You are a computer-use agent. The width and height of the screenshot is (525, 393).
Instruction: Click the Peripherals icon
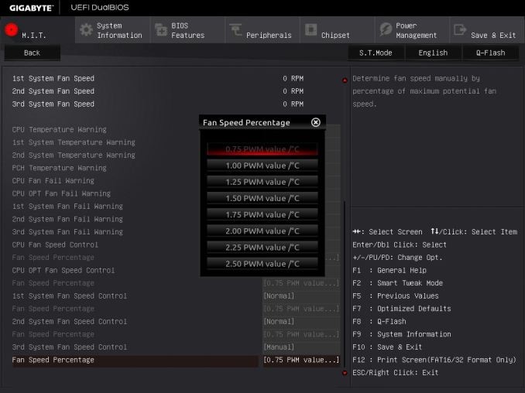(235, 29)
